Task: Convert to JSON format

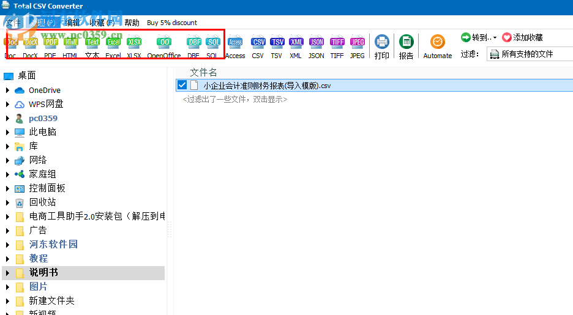Action: pos(316,47)
